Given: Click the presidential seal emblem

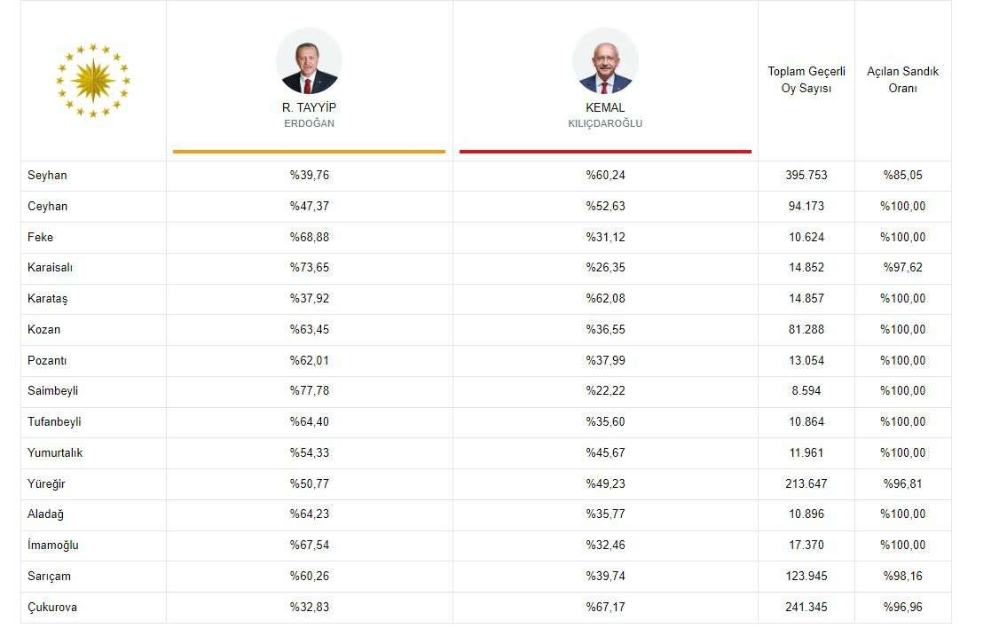Looking at the screenshot, I should pyautogui.click(x=93, y=80).
